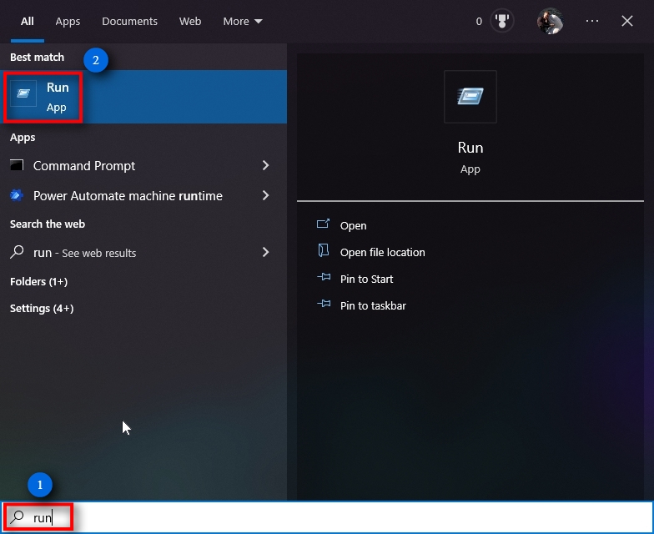The width and height of the screenshot is (654, 534).
Task: Click the Open file location folder icon
Action: point(324,250)
